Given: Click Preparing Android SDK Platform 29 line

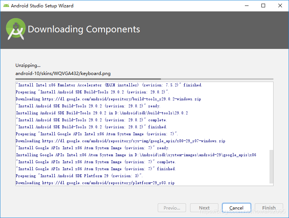Looking at the screenshot, I should point(79,176).
